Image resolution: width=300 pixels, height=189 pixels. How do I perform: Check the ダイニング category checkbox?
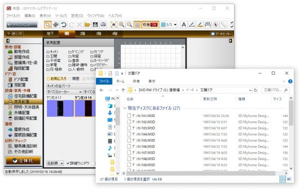pyautogui.click(x=70, y=52)
